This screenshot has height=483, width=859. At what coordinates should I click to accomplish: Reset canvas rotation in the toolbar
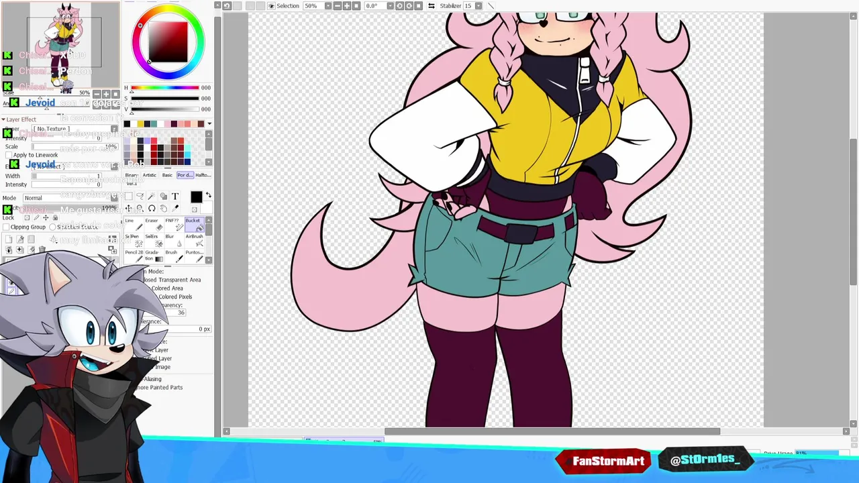(x=418, y=6)
